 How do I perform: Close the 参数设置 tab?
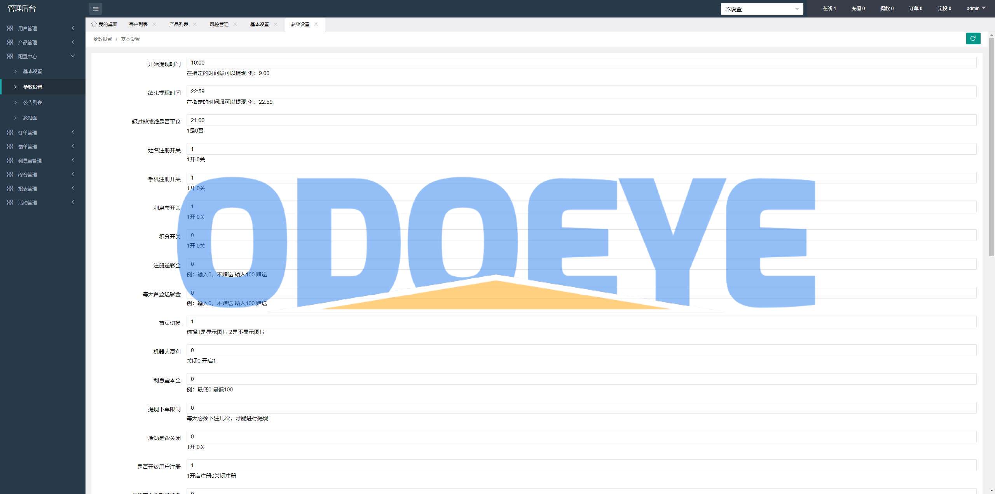tap(316, 24)
